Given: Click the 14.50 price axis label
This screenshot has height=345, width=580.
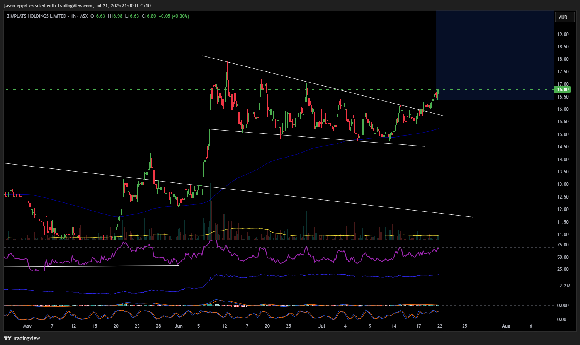Looking at the screenshot, I should (563, 147).
